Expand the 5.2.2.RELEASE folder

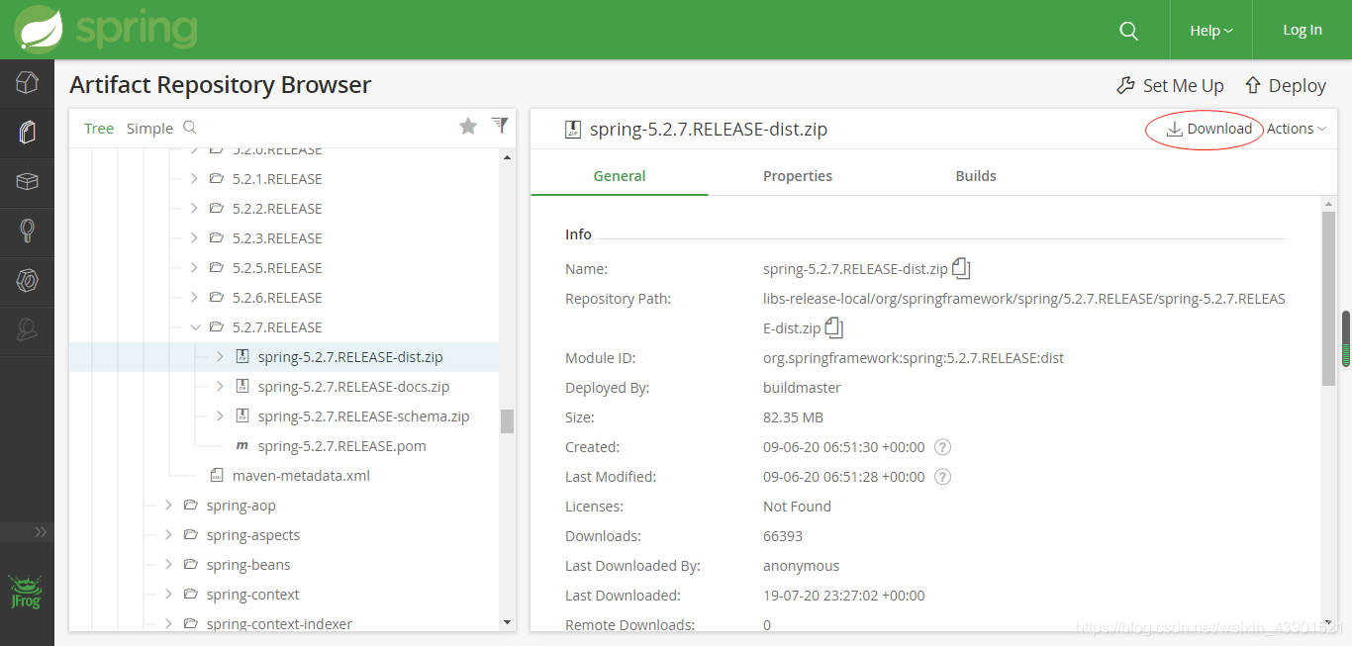point(195,209)
